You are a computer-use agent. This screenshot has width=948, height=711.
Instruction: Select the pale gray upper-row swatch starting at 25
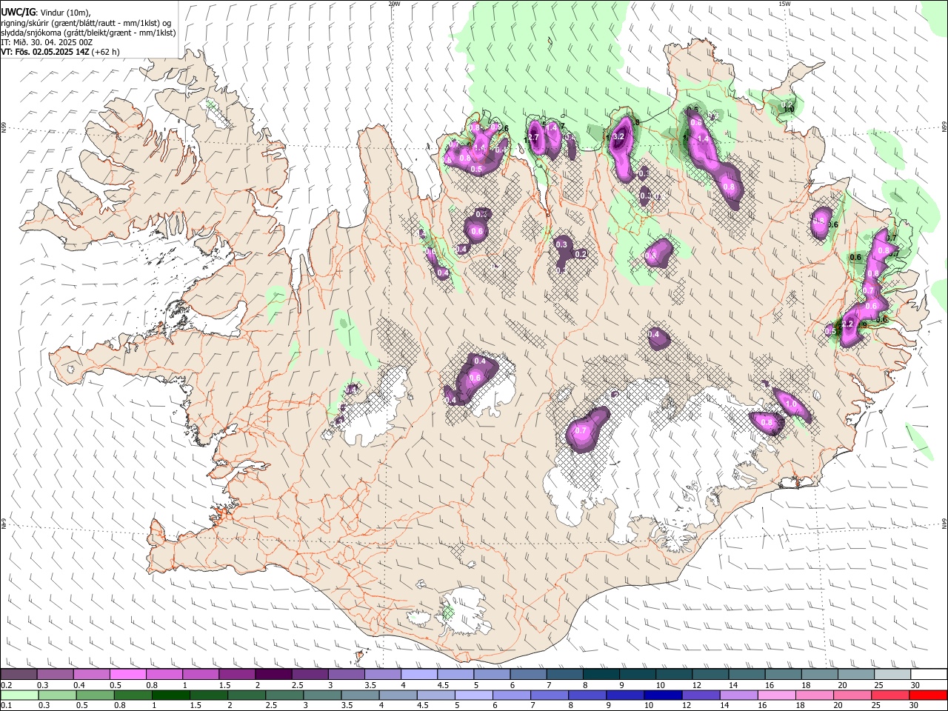[x=892, y=674]
